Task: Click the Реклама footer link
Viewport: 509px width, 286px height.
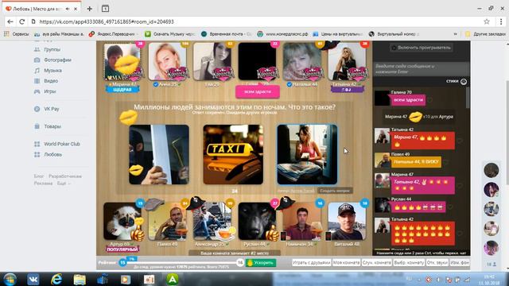Action: pos(43,184)
